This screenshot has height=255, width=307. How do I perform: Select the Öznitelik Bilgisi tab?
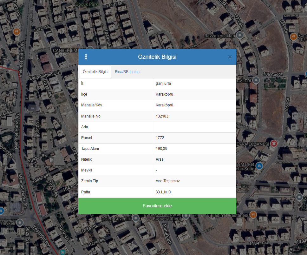coord(95,72)
